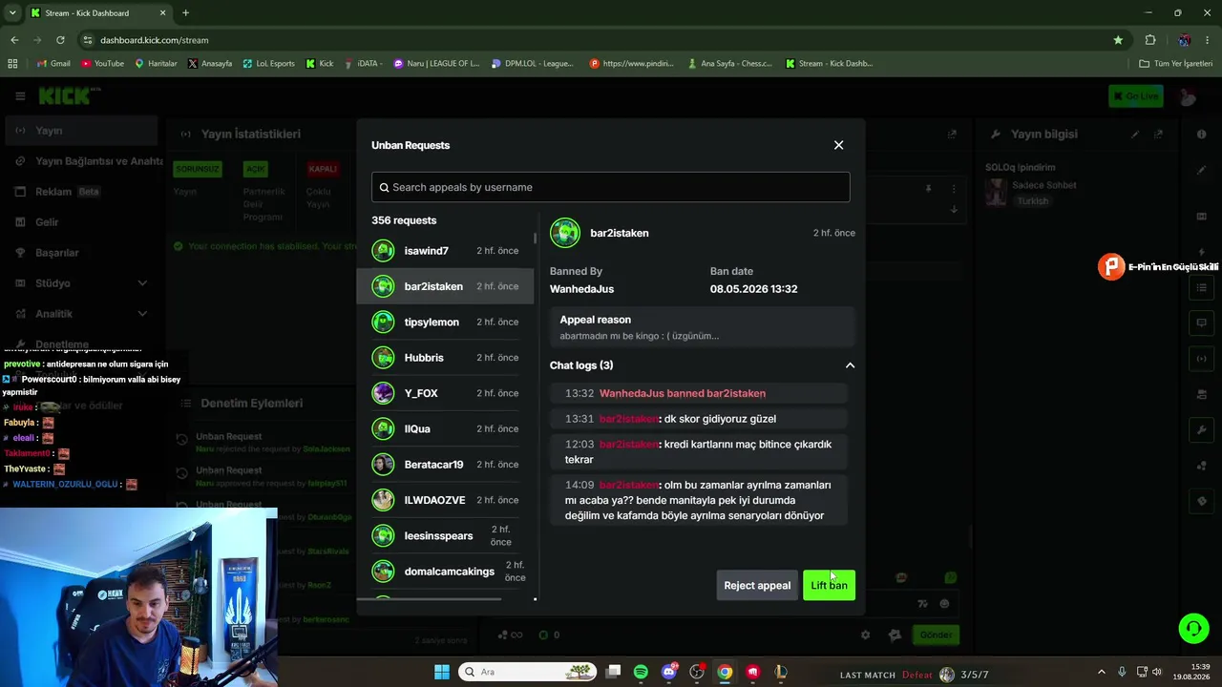Select the leesinsspears request row
Viewport: 1222px width, 687px height.
pos(445,536)
